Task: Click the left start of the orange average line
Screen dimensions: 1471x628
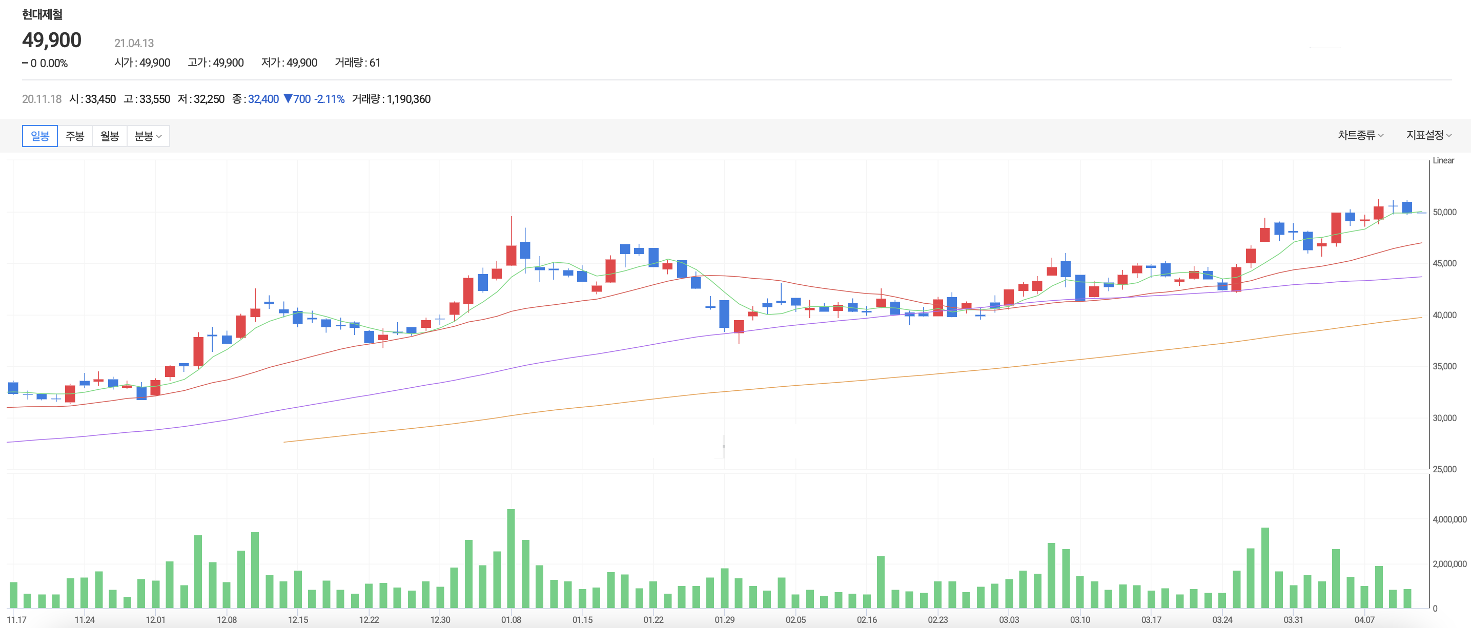Action: tap(285, 442)
